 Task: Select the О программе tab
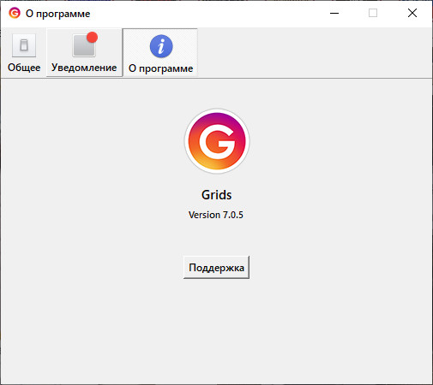point(160,53)
